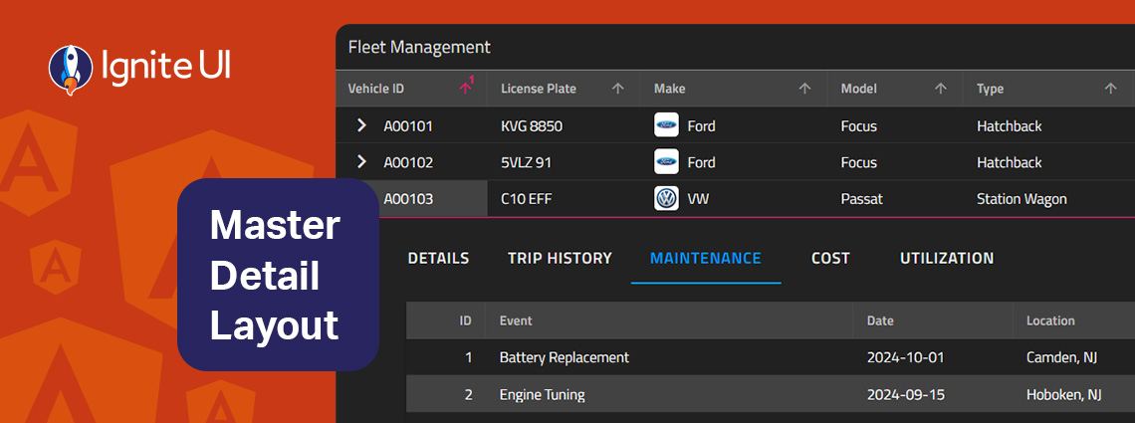Switch to the Utilization tab
1135x423 pixels.
click(x=947, y=258)
